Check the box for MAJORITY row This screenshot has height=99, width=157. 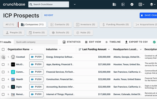pos(3,65)
